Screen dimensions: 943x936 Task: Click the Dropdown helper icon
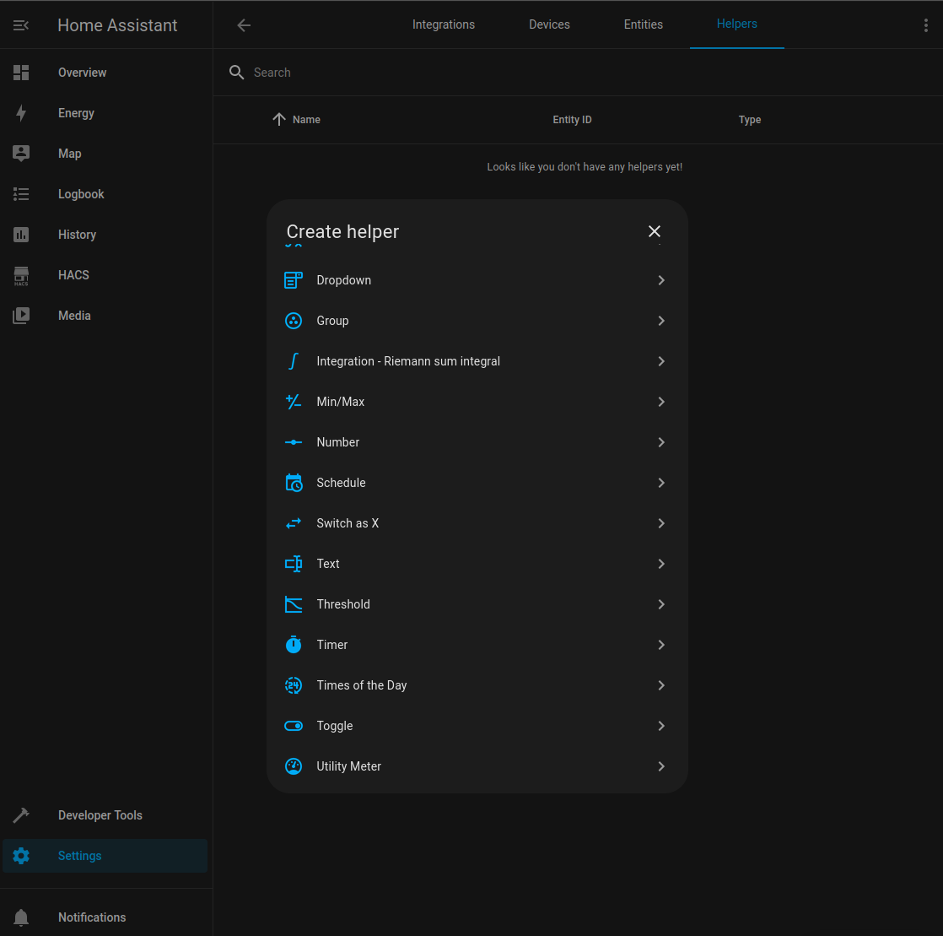coord(293,280)
